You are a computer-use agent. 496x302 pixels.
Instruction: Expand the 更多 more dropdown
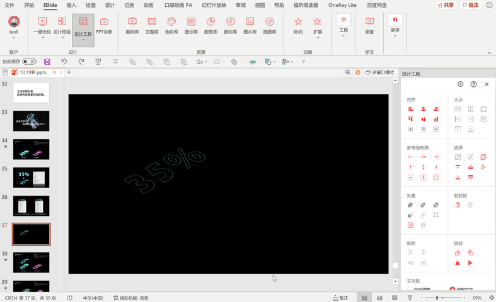click(395, 36)
